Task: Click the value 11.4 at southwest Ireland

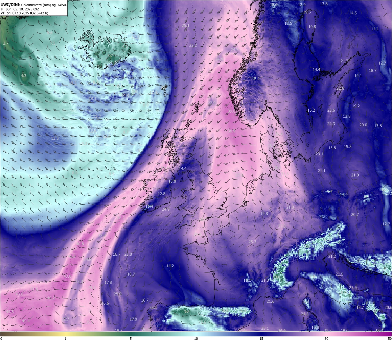Action: click(149, 206)
